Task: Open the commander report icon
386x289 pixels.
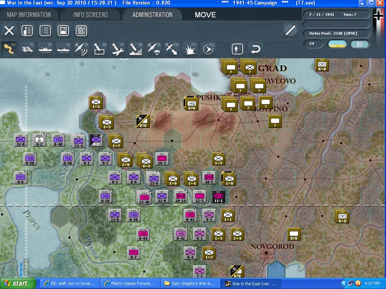Action: coord(27,31)
